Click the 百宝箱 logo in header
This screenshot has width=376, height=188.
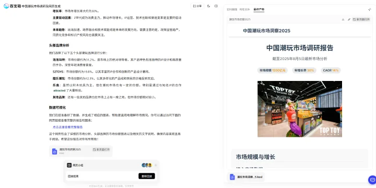pyautogui.click(x=12, y=6)
